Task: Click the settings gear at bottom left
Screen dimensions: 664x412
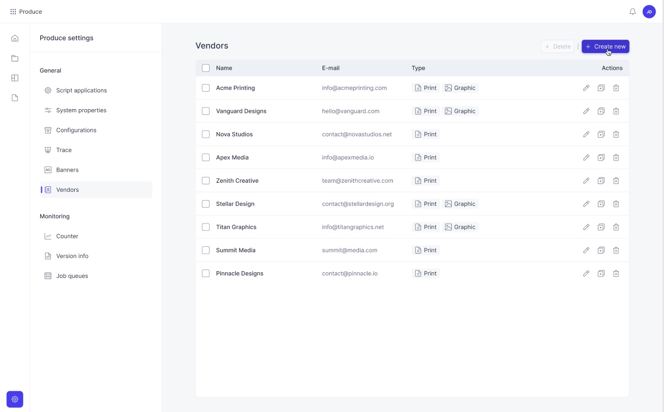Action: 15,399
